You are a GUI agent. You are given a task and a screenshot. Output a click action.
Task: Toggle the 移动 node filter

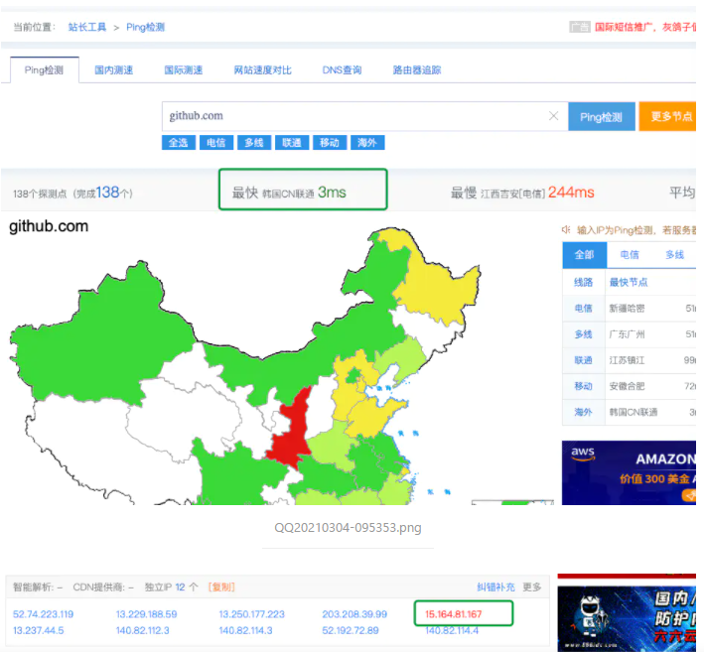click(x=330, y=143)
